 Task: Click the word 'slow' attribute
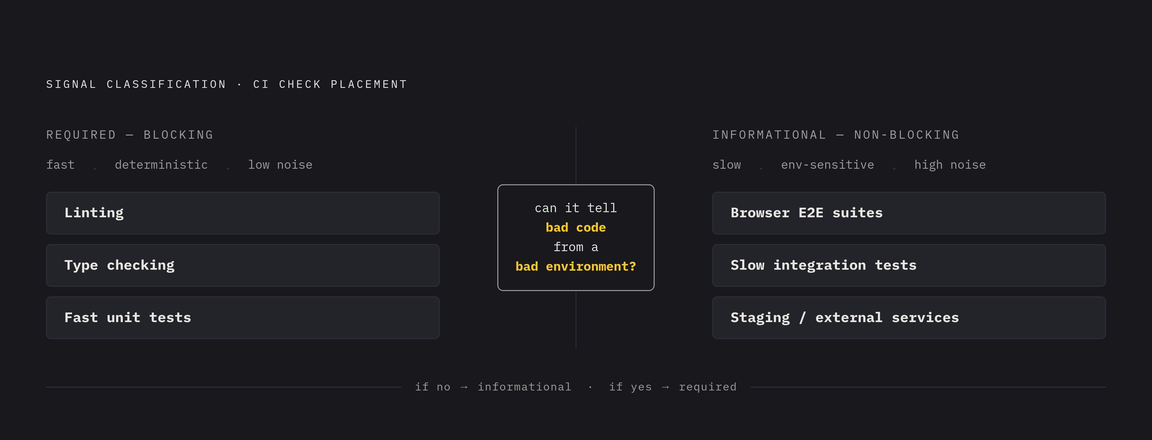726,165
